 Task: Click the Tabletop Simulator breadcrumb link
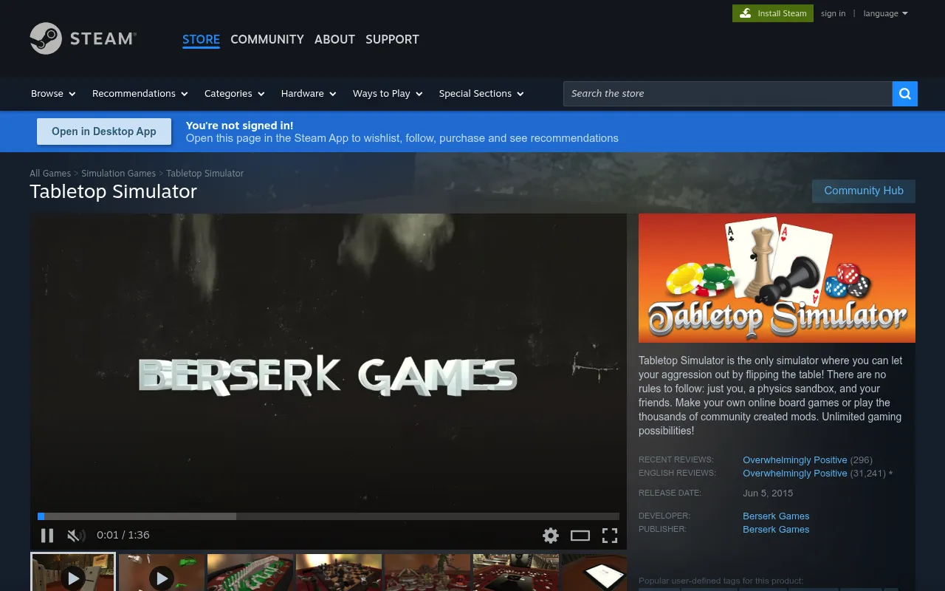[x=205, y=174]
